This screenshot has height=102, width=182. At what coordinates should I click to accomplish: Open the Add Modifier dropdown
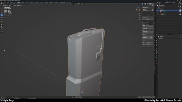pyautogui.click(x=169, y=39)
